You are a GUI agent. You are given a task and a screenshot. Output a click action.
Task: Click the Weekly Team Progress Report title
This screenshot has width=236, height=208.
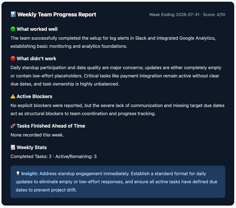tap(57, 15)
